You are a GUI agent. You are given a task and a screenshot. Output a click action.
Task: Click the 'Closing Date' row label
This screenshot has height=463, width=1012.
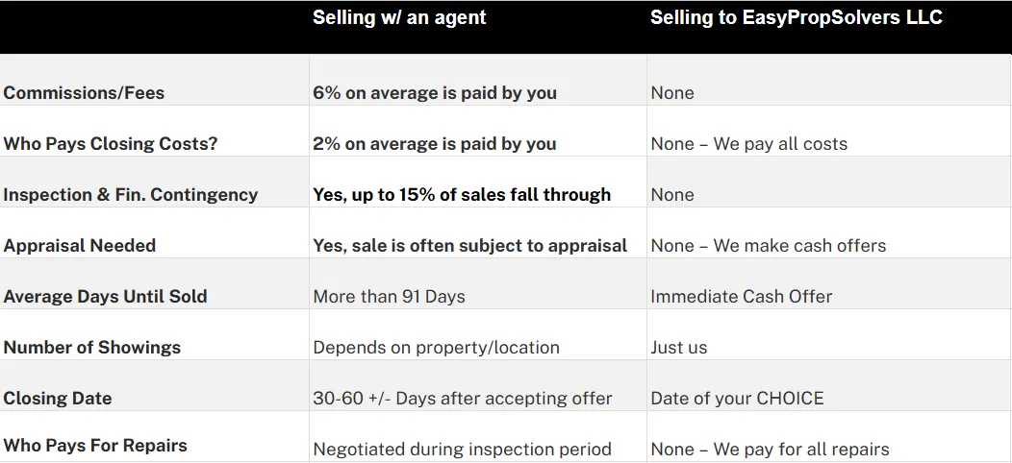(x=58, y=399)
